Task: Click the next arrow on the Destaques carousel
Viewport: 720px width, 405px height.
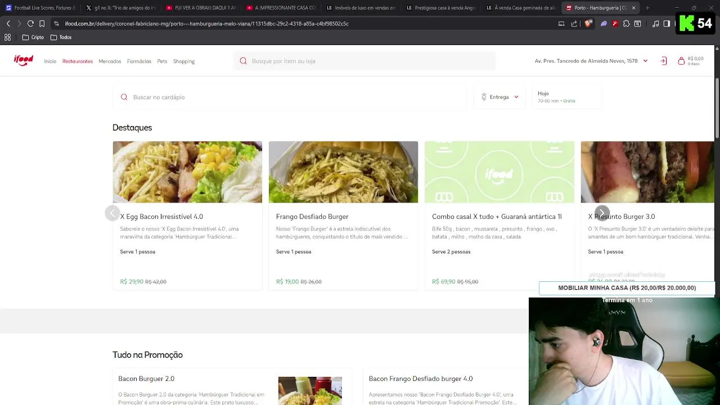Action: click(602, 213)
